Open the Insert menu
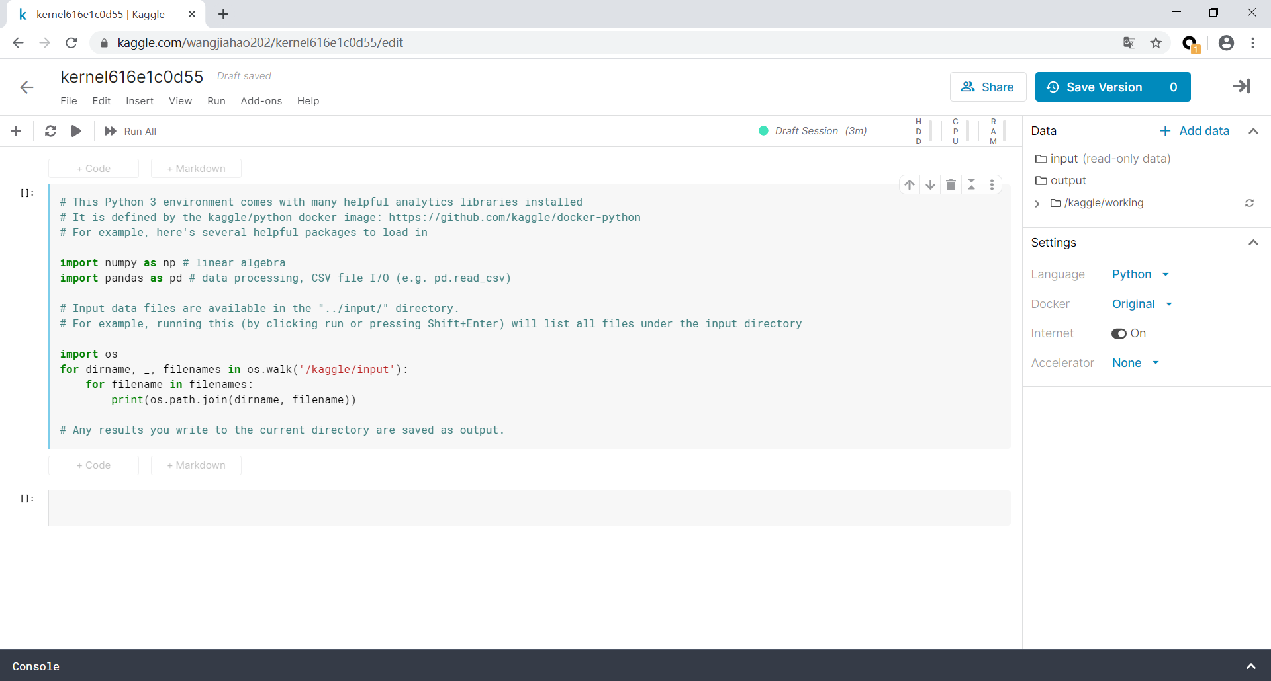The image size is (1271, 681). coord(140,101)
